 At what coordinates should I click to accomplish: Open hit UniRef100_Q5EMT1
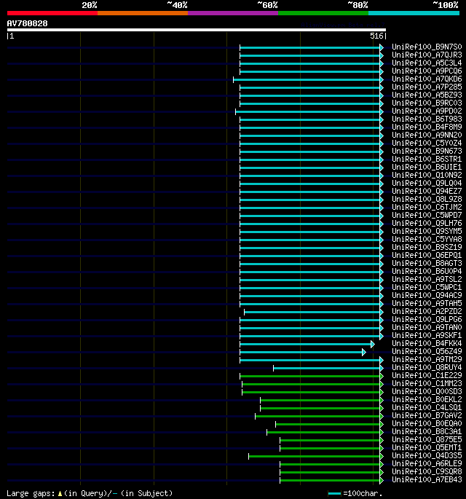point(427,448)
